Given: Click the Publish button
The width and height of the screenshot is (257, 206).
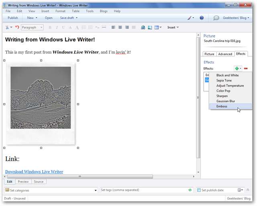Looking at the screenshot, I should (13, 18).
